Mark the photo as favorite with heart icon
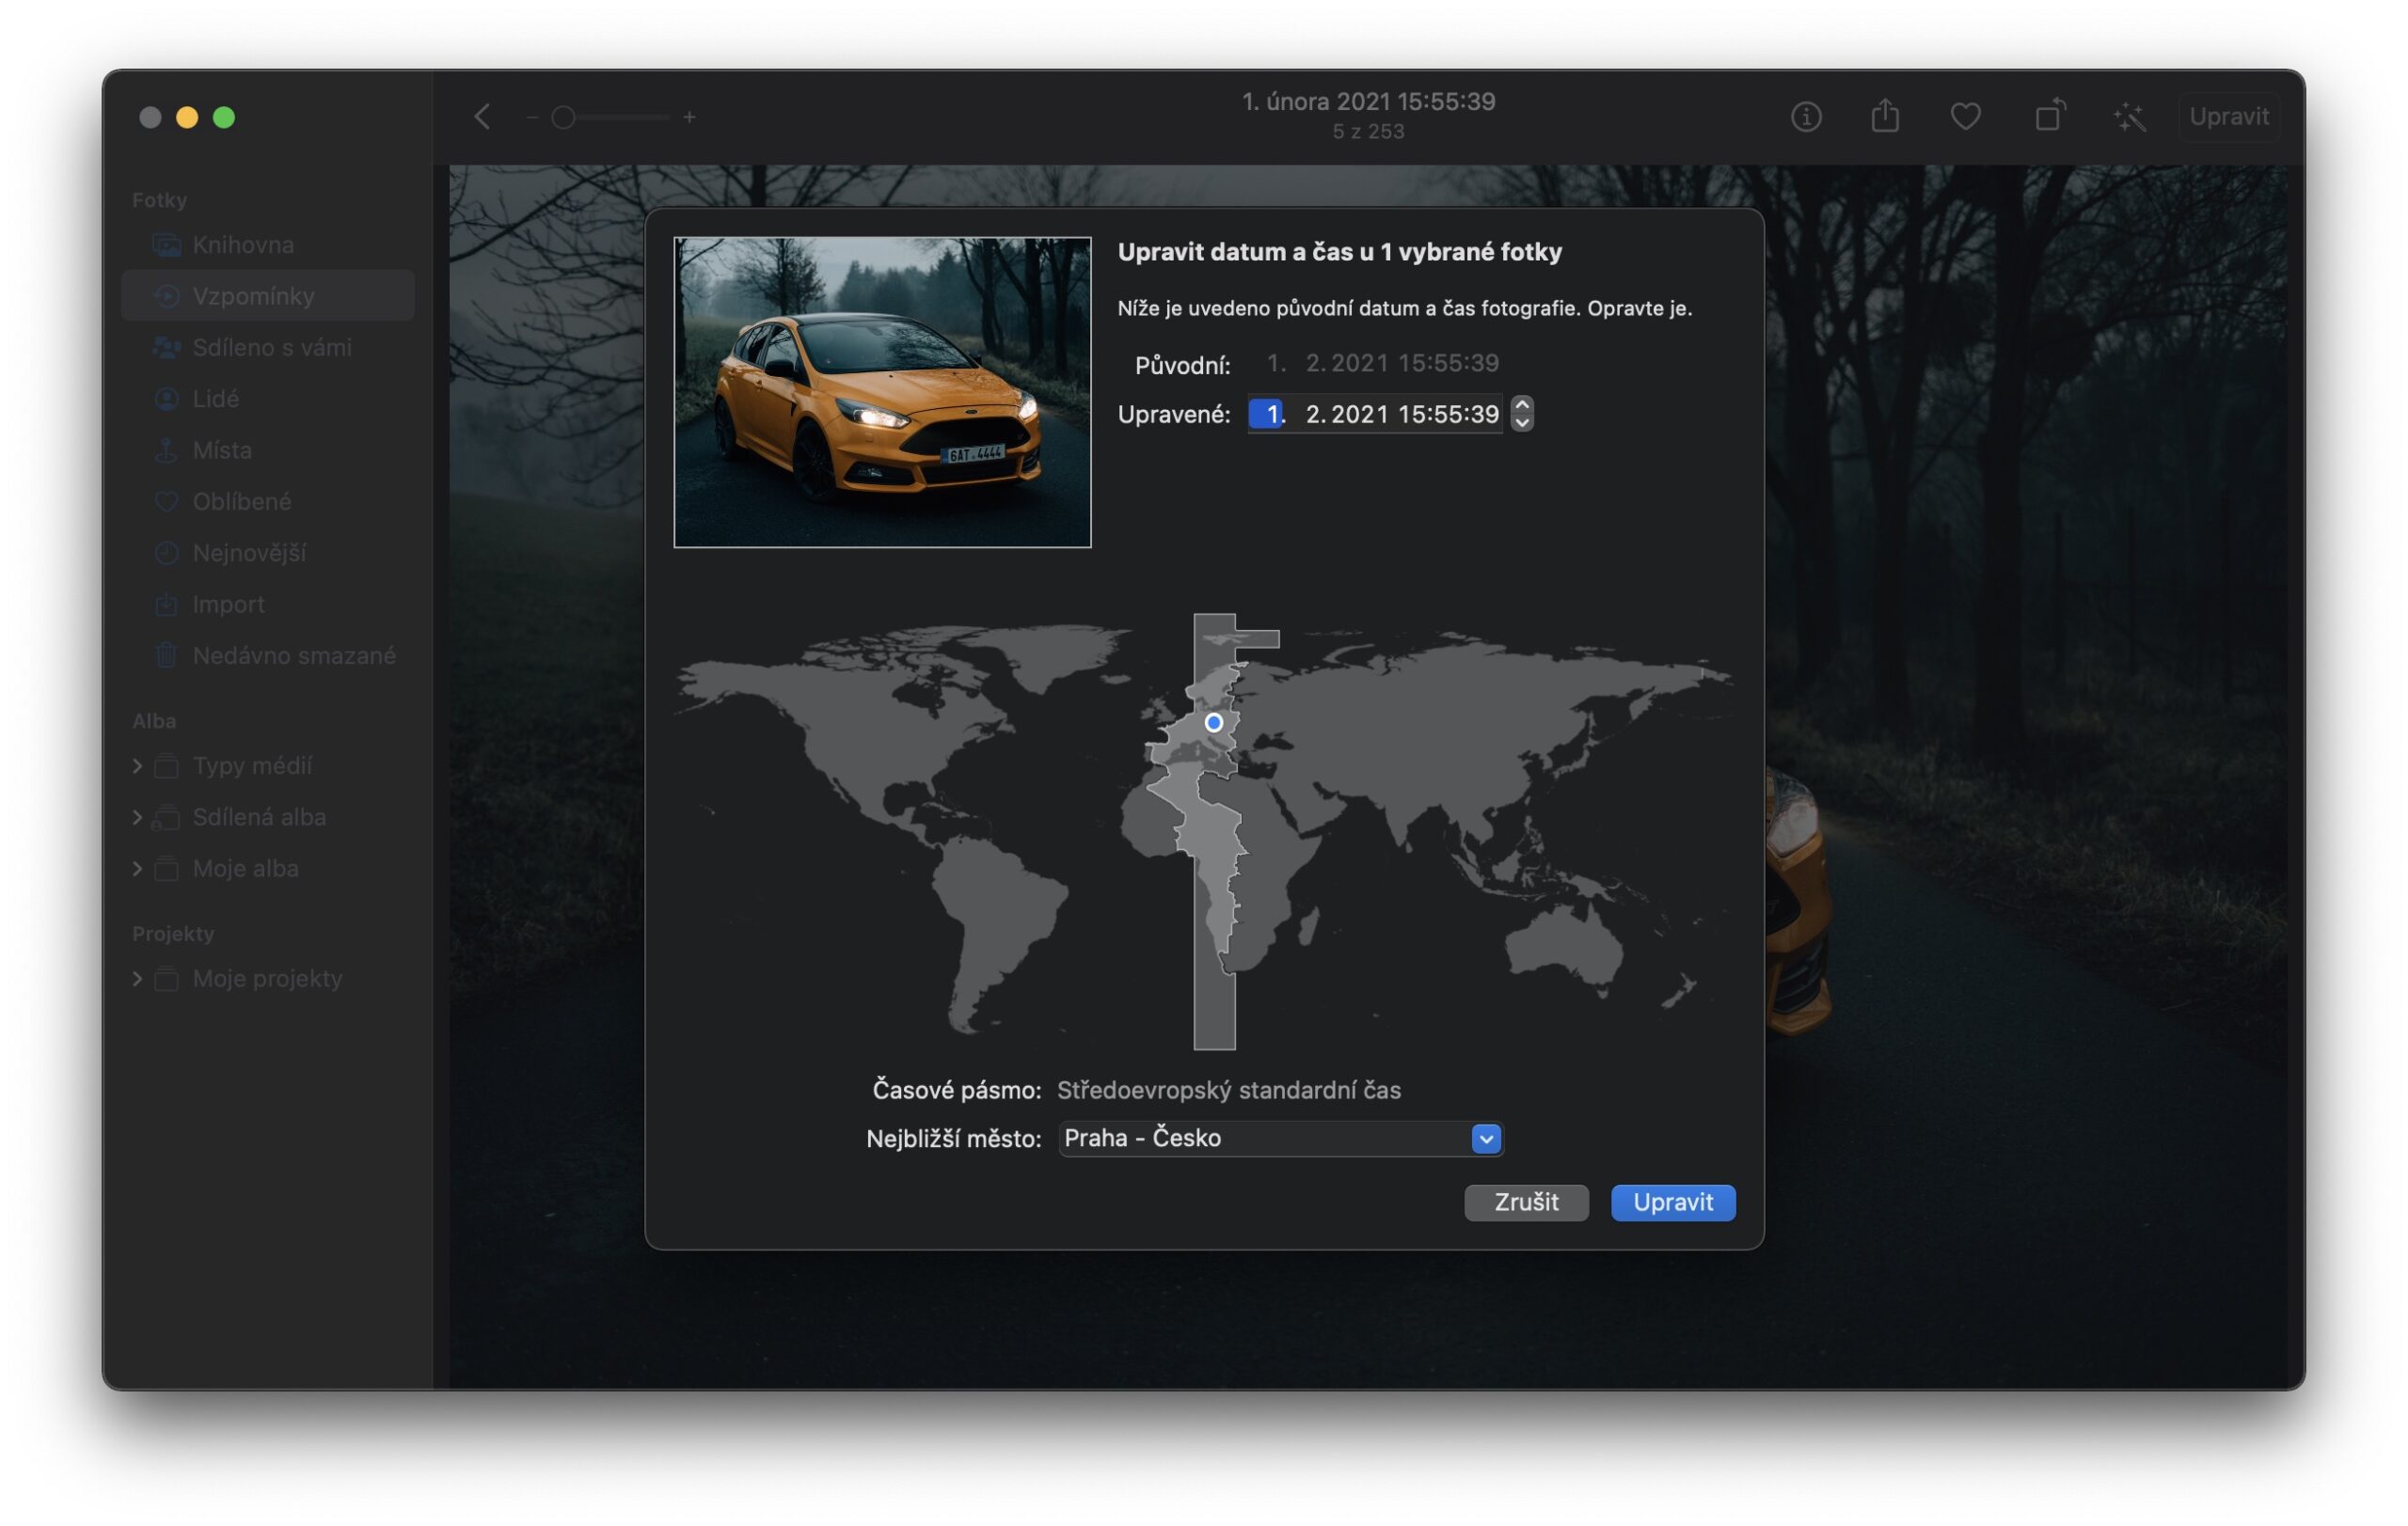Screen dimensions: 2408x1526 [1966, 117]
